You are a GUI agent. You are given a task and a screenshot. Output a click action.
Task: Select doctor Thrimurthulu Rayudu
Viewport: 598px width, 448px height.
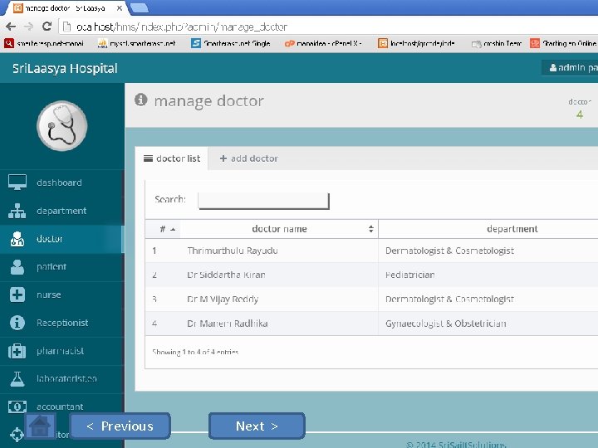click(x=233, y=251)
